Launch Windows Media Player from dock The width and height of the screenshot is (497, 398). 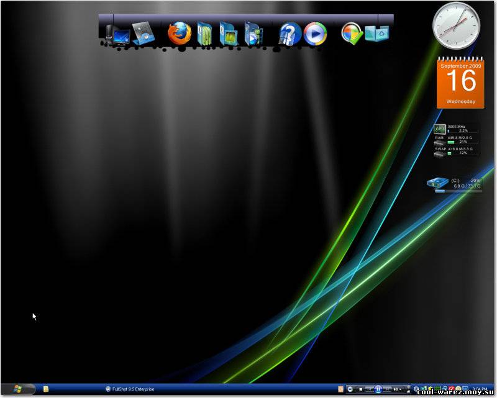(315, 34)
